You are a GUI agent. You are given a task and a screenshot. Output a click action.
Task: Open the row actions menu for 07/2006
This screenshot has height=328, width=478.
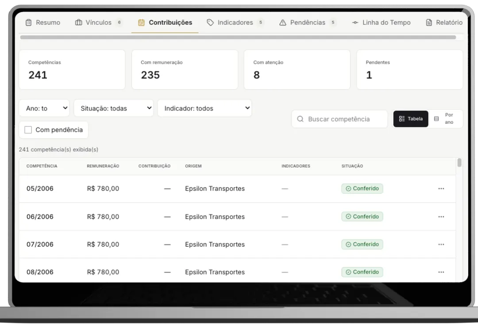tap(441, 244)
